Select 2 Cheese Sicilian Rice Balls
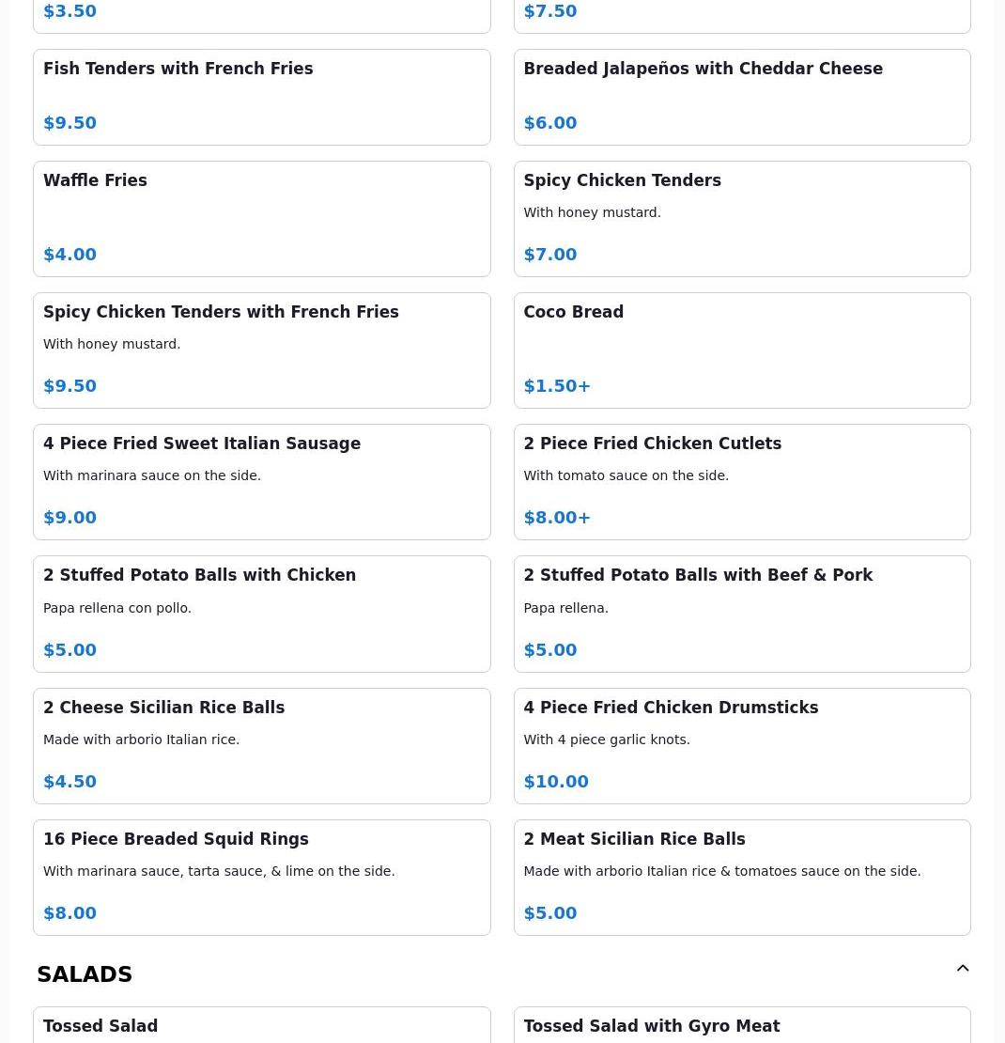 [261, 745]
